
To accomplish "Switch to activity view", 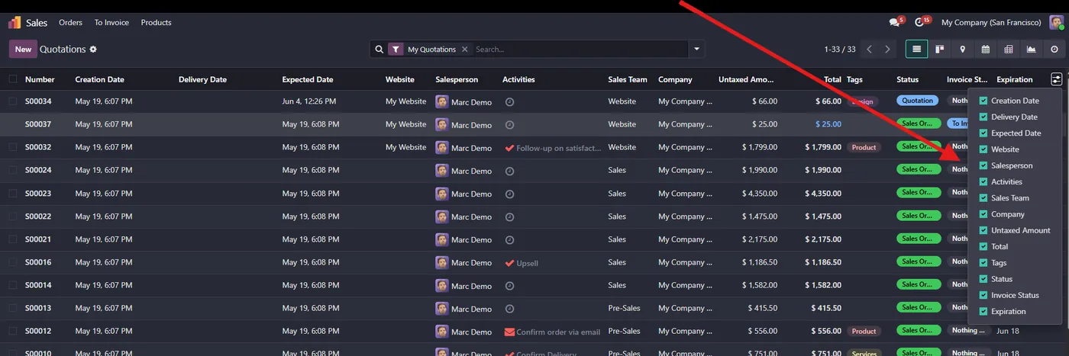I will tap(1054, 49).
